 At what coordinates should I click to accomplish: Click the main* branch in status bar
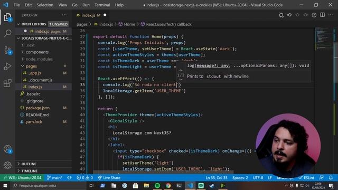54,178
